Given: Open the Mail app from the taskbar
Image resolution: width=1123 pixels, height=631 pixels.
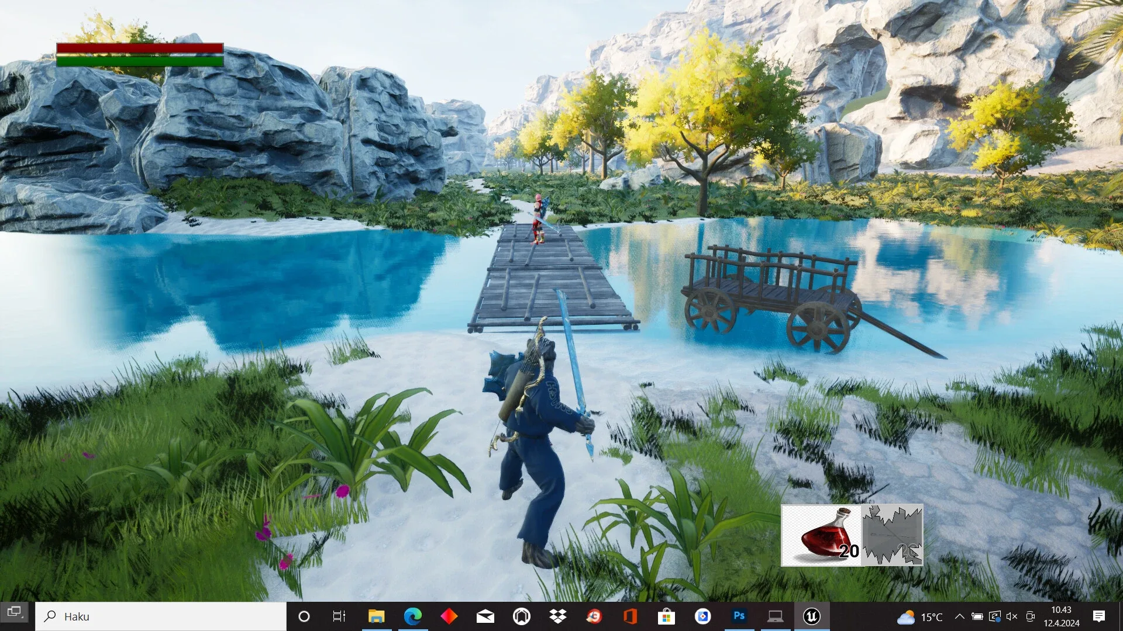Looking at the screenshot, I should tap(485, 616).
